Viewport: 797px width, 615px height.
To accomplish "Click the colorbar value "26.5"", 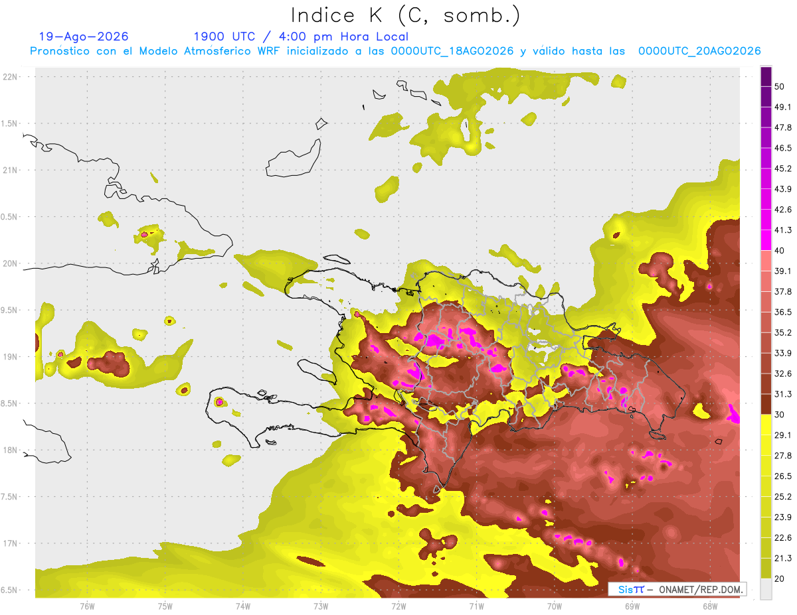I will tap(783, 476).
